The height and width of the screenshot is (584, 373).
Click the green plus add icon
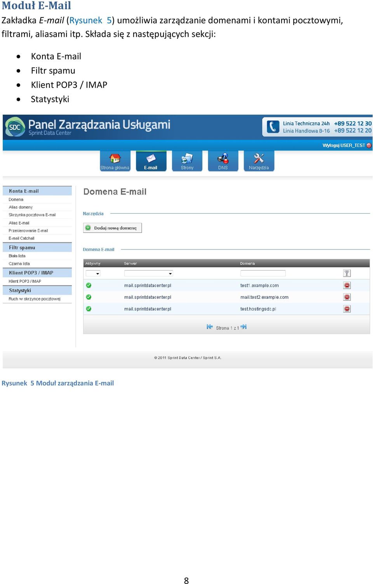pyautogui.click(x=88, y=228)
